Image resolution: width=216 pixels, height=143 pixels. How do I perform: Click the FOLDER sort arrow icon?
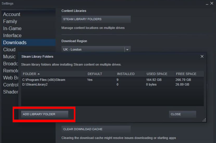tap(39, 74)
